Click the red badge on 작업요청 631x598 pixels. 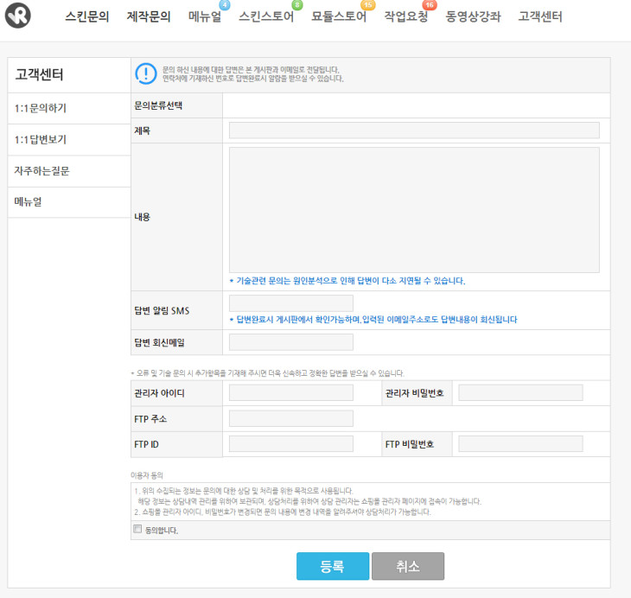(x=429, y=5)
